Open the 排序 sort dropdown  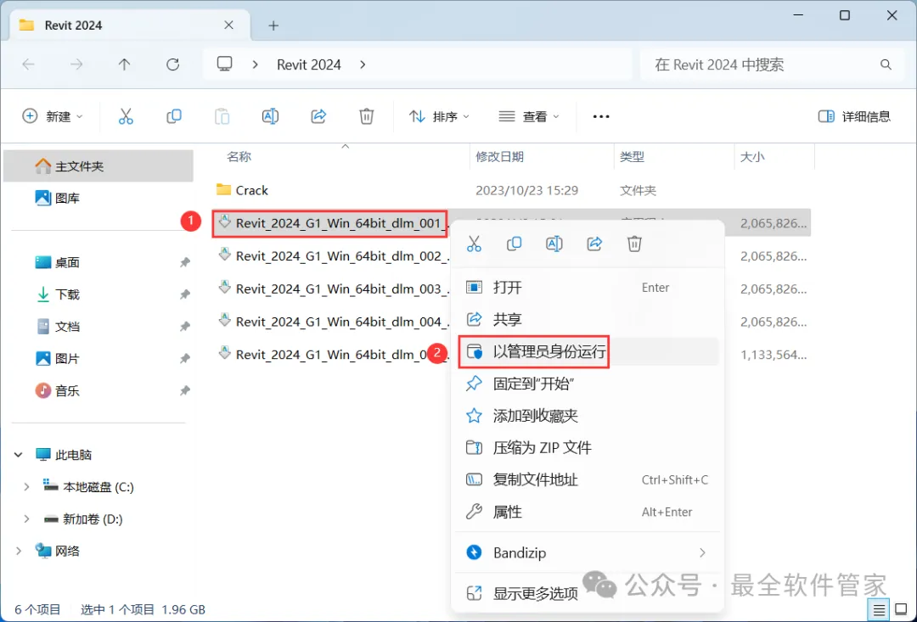coord(439,116)
